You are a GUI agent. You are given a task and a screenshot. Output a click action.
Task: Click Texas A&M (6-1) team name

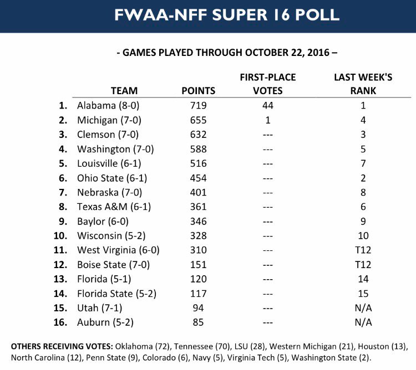(114, 207)
